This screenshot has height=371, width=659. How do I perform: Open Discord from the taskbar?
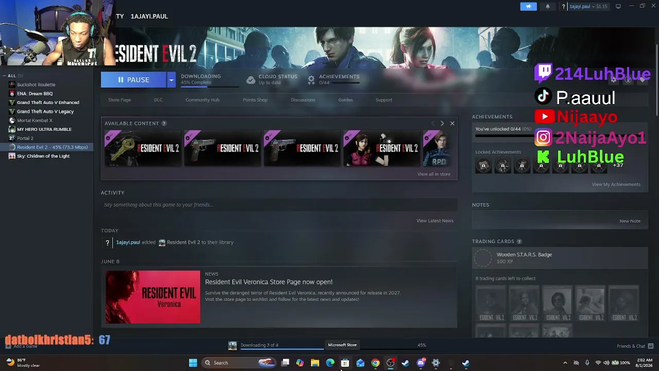421,363
